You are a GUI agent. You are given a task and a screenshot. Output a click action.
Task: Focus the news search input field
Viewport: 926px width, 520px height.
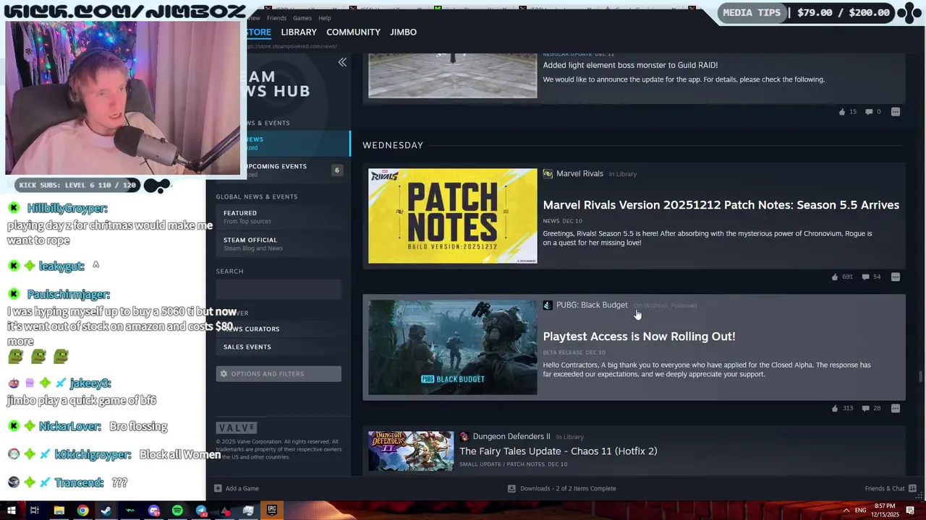(279, 290)
